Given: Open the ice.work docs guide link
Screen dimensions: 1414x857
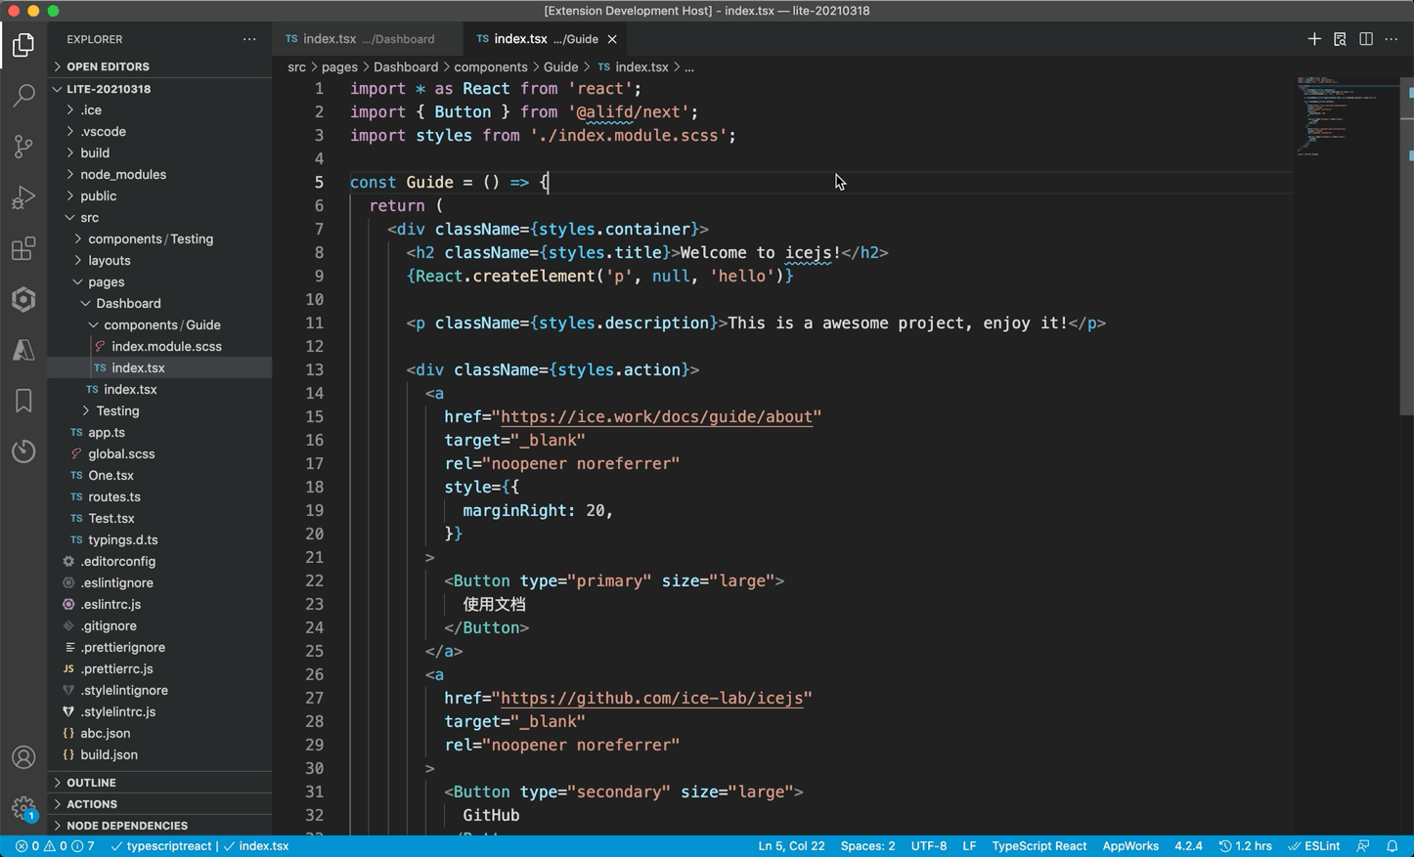Looking at the screenshot, I should (656, 416).
